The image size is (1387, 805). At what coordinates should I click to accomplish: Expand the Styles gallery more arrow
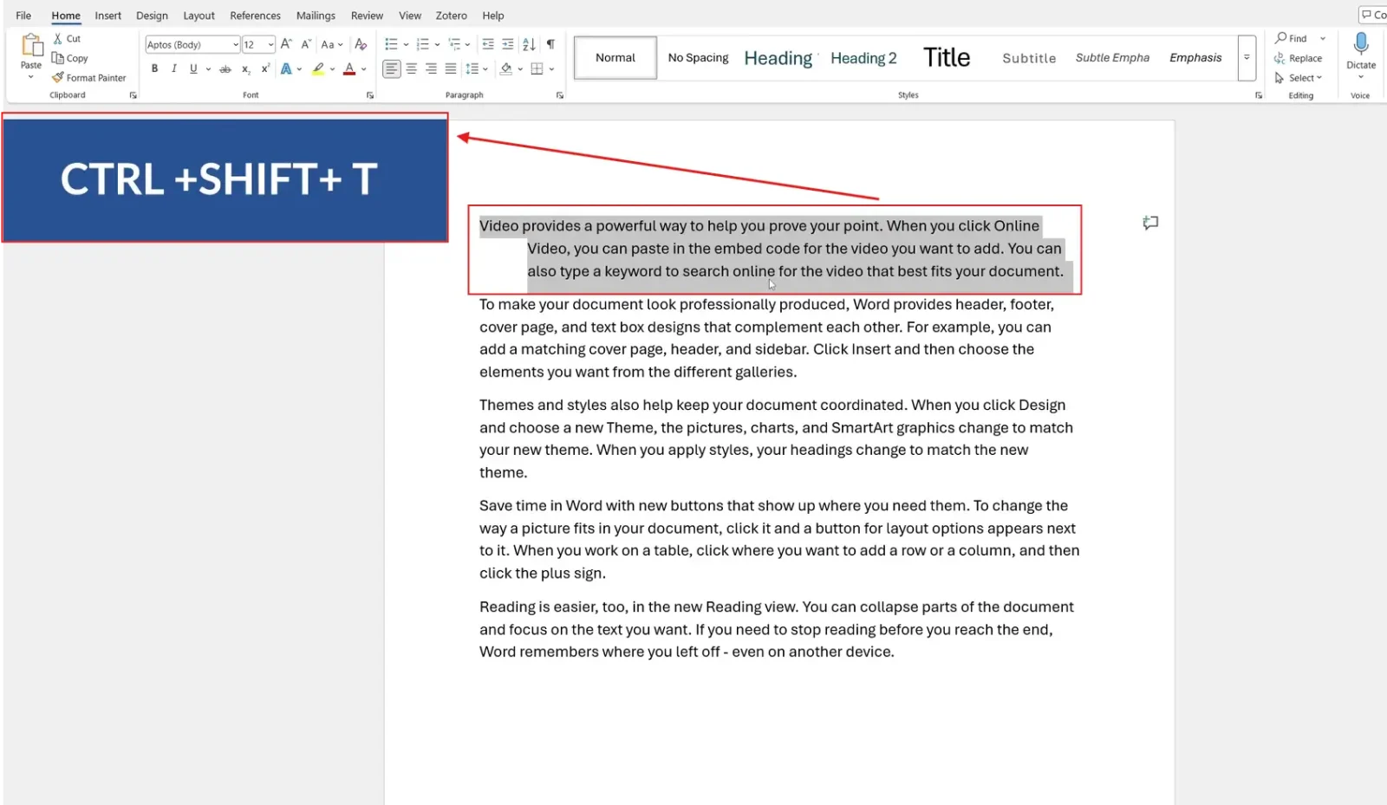coord(1247,58)
